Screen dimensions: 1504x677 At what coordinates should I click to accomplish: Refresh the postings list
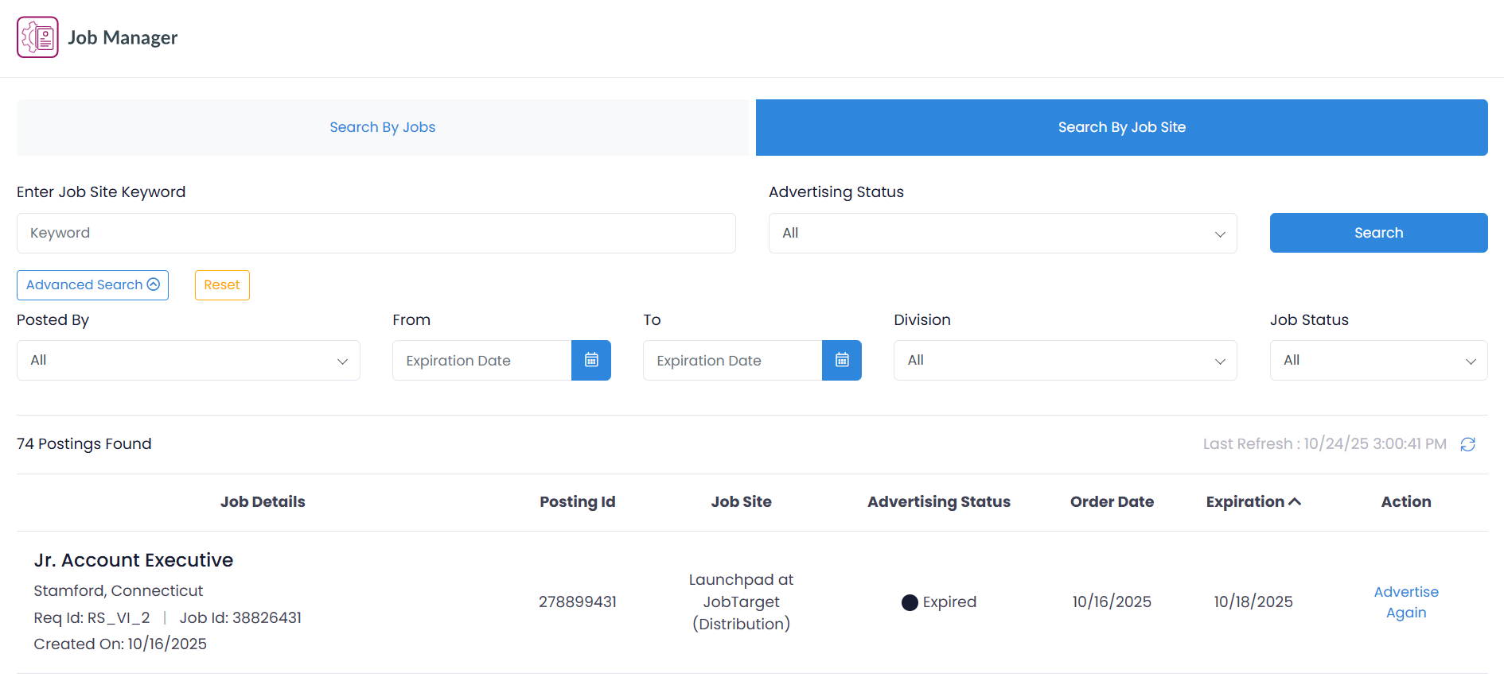pyautogui.click(x=1467, y=444)
